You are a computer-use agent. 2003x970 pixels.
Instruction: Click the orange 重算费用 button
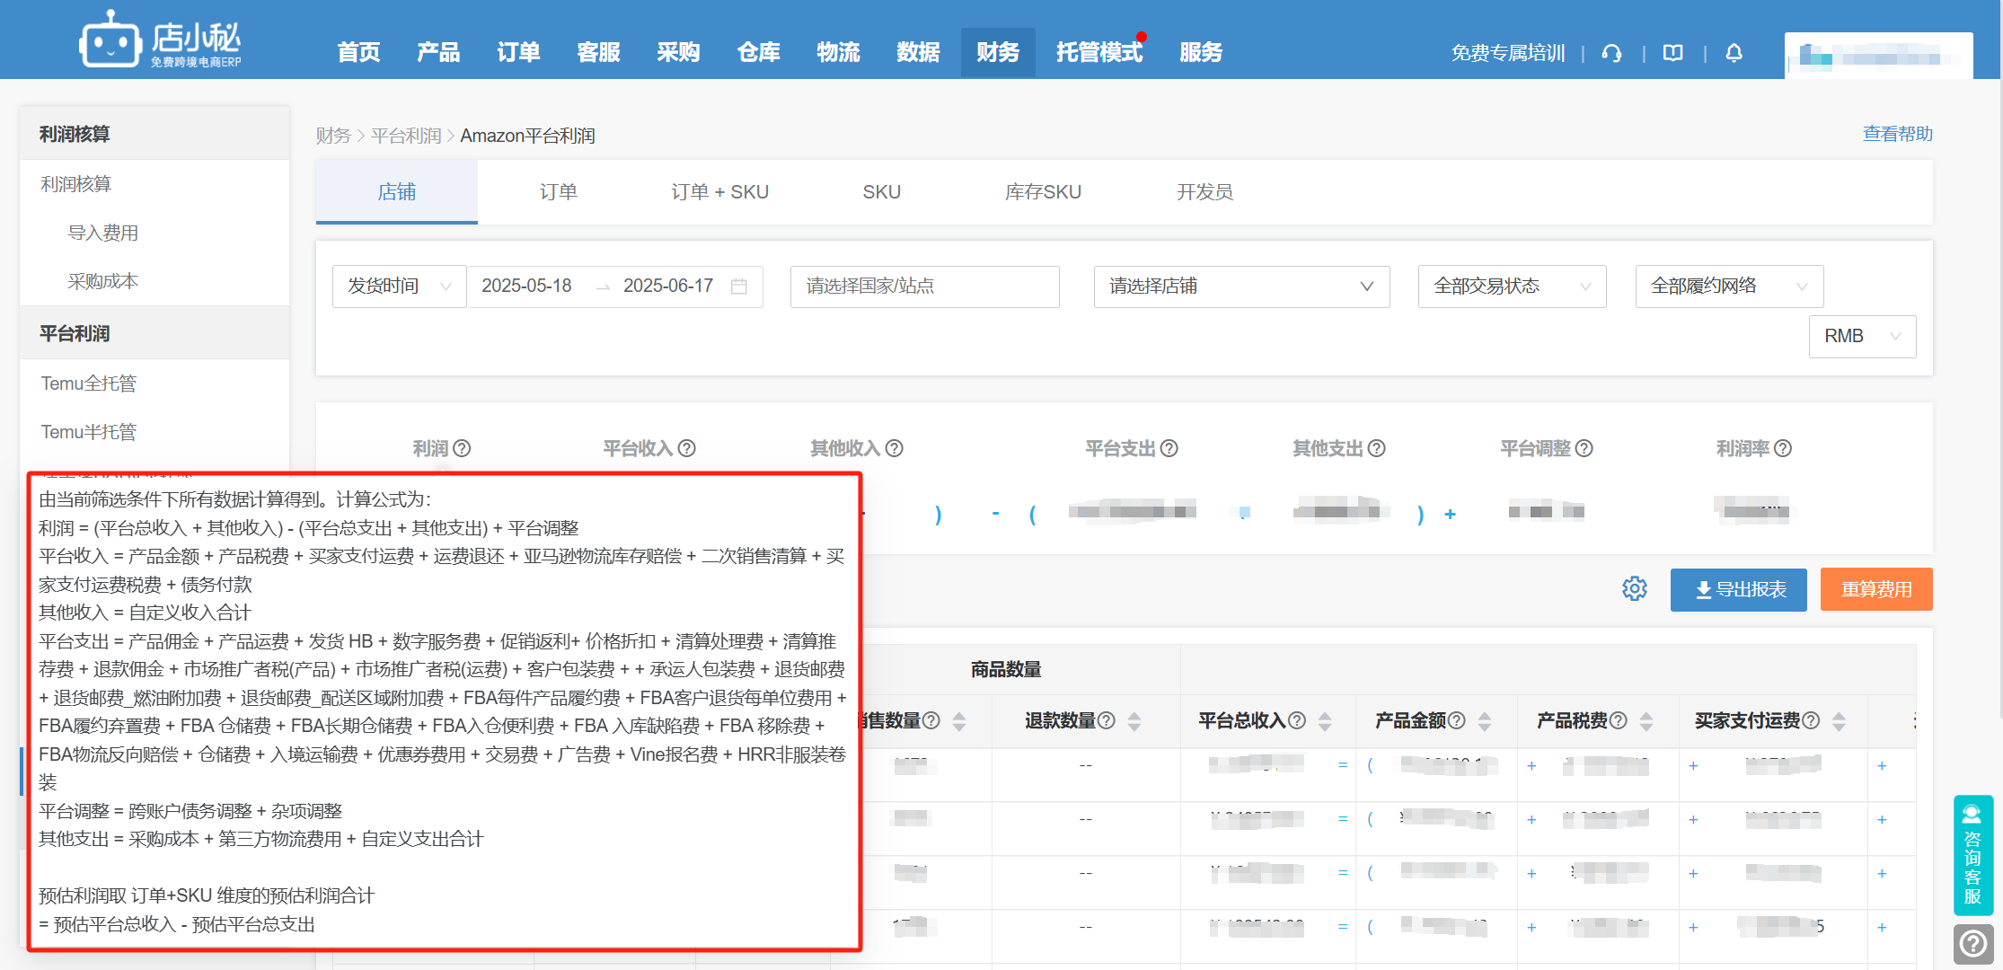[x=1875, y=589]
